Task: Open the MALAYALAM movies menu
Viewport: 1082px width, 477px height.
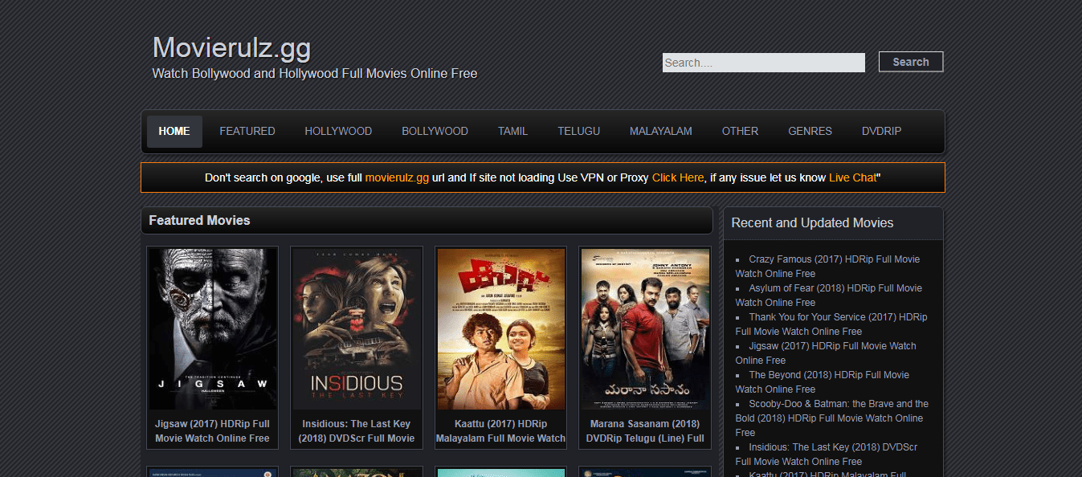Action: 660,132
